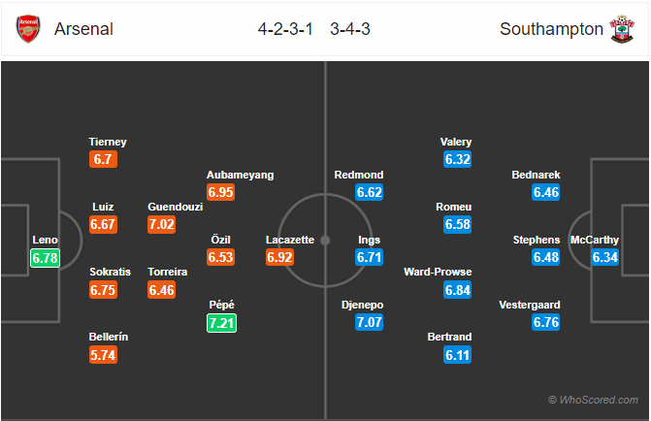Click Ings' 6.71 rating badge
The image size is (651, 421).
[369, 257]
